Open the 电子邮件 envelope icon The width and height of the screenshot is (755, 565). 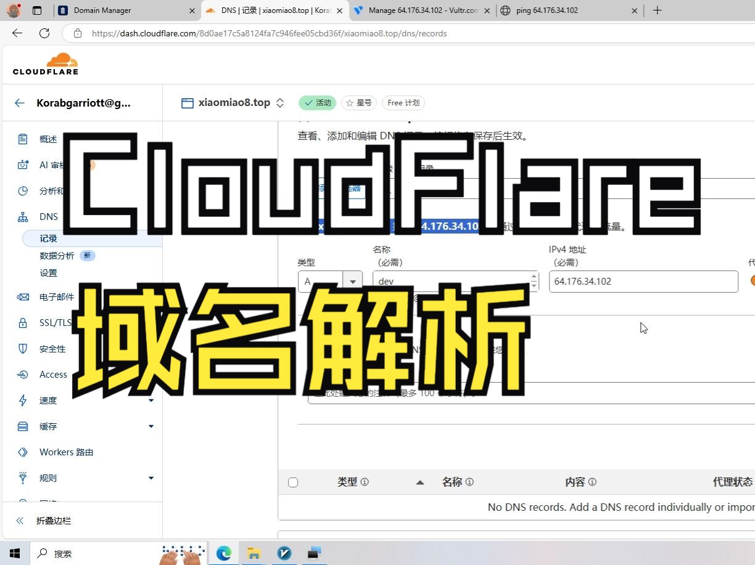(23, 297)
